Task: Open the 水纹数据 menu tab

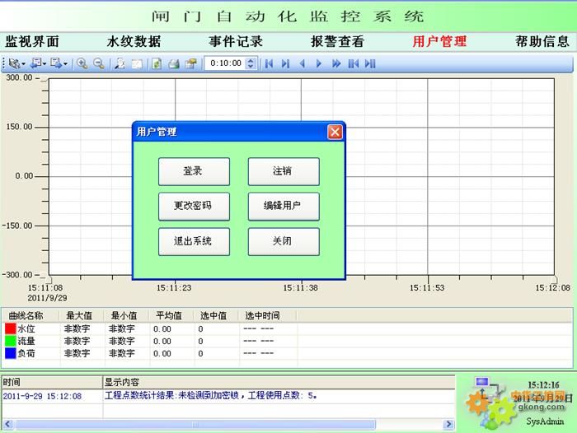Action: 134,41
